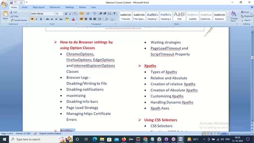Switch to the Insert tab
254x143 pixels.
[x=25, y=7]
